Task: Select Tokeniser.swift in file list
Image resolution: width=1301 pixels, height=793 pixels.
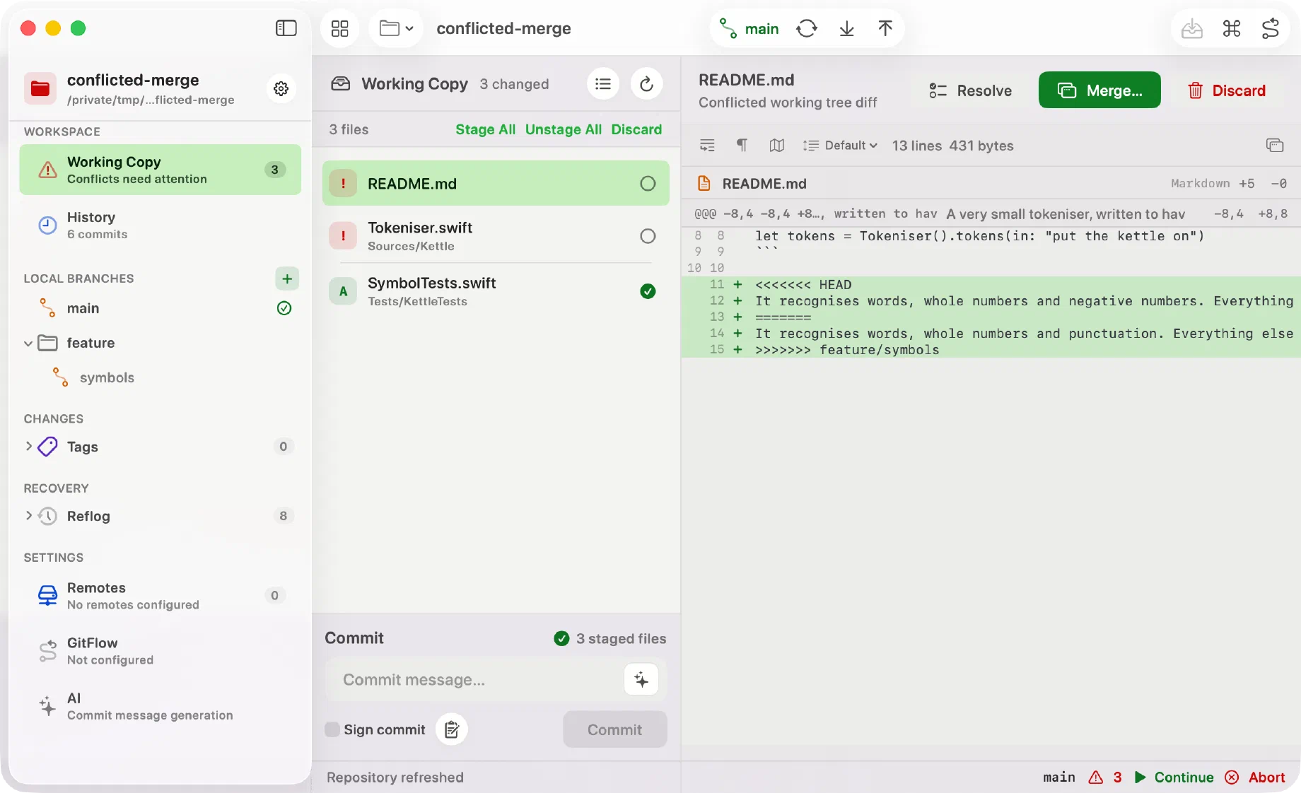Action: coord(496,236)
